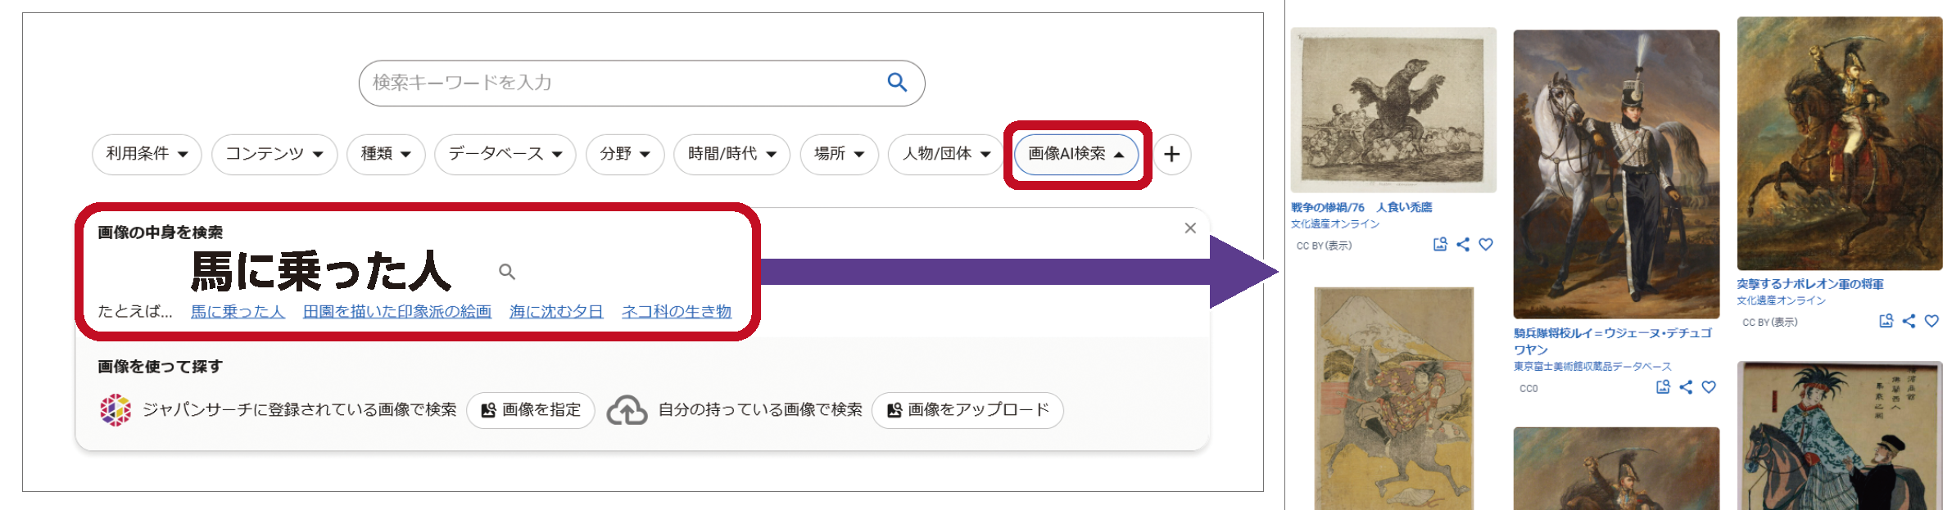This screenshot has height=510, width=1952.
Task: Open the 突撃するナポレオン軍の将軍 title link
Action: 1810,284
